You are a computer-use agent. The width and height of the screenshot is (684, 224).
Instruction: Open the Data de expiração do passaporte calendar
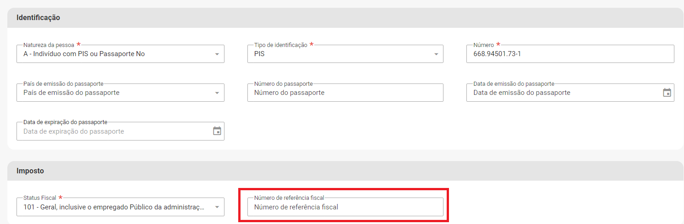(x=217, y=131)
